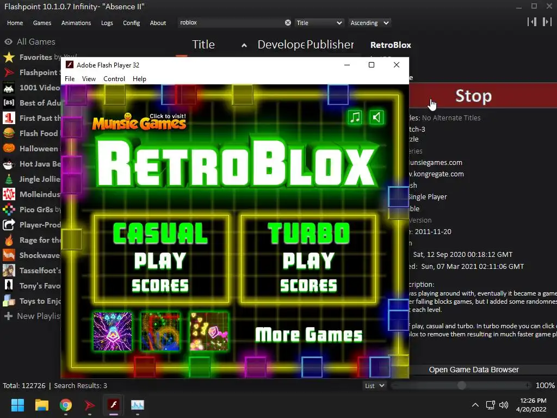Open the Jingle Jollies tree playlist icon
The width and height of the screenshot is (557, 418).
[x=9, y=179]
